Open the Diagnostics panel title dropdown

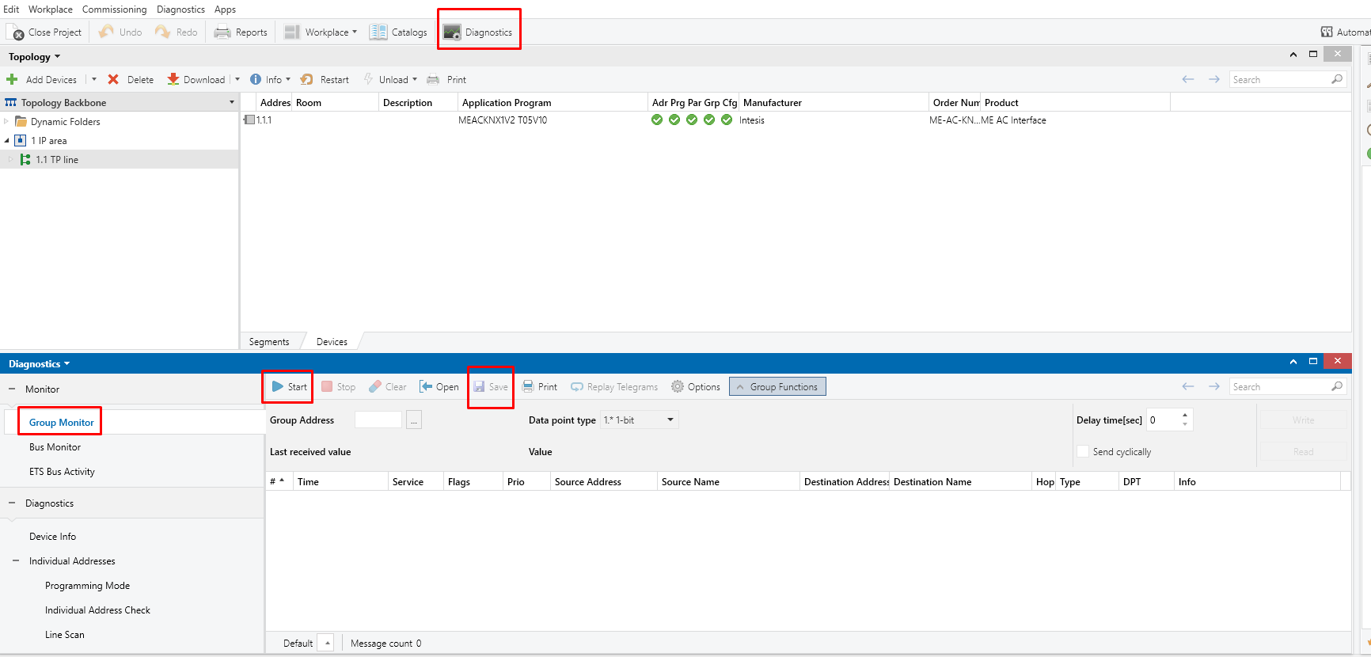pyautogui.click(x=67, y=364)
